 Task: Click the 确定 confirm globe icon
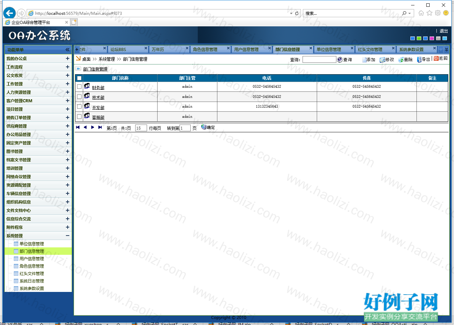click(x=204, y=127)
